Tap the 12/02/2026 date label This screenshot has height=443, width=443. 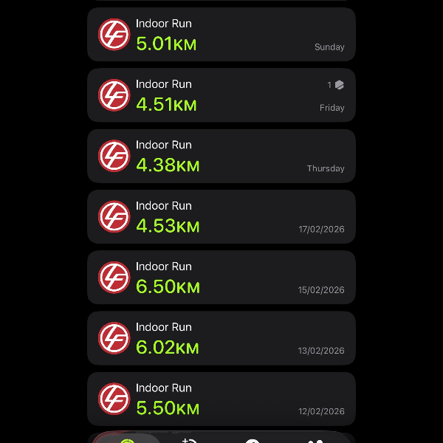[x=321, y=411]
